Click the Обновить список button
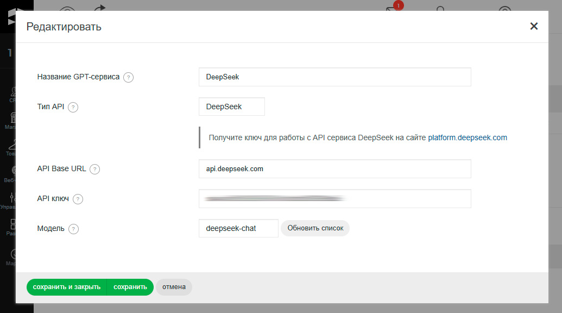This screenshot has height=313, width=562. click(315, 228)
